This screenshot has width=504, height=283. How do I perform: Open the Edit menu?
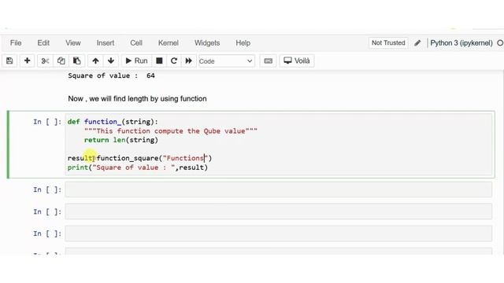[x=43, y=42]
